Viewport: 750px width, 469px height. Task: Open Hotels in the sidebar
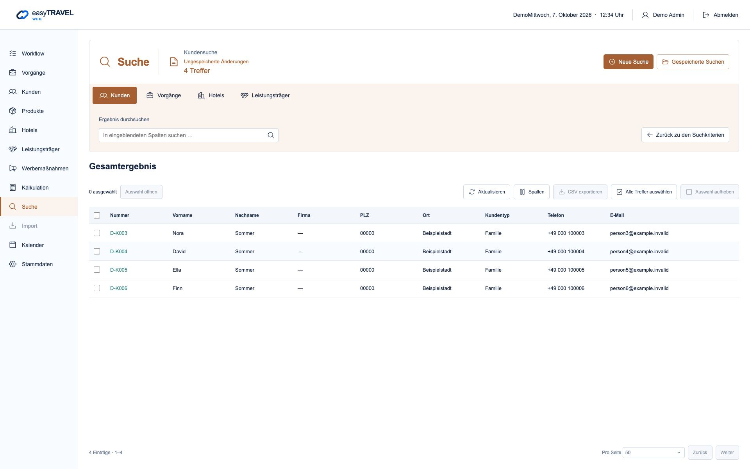tap(39, 130)
